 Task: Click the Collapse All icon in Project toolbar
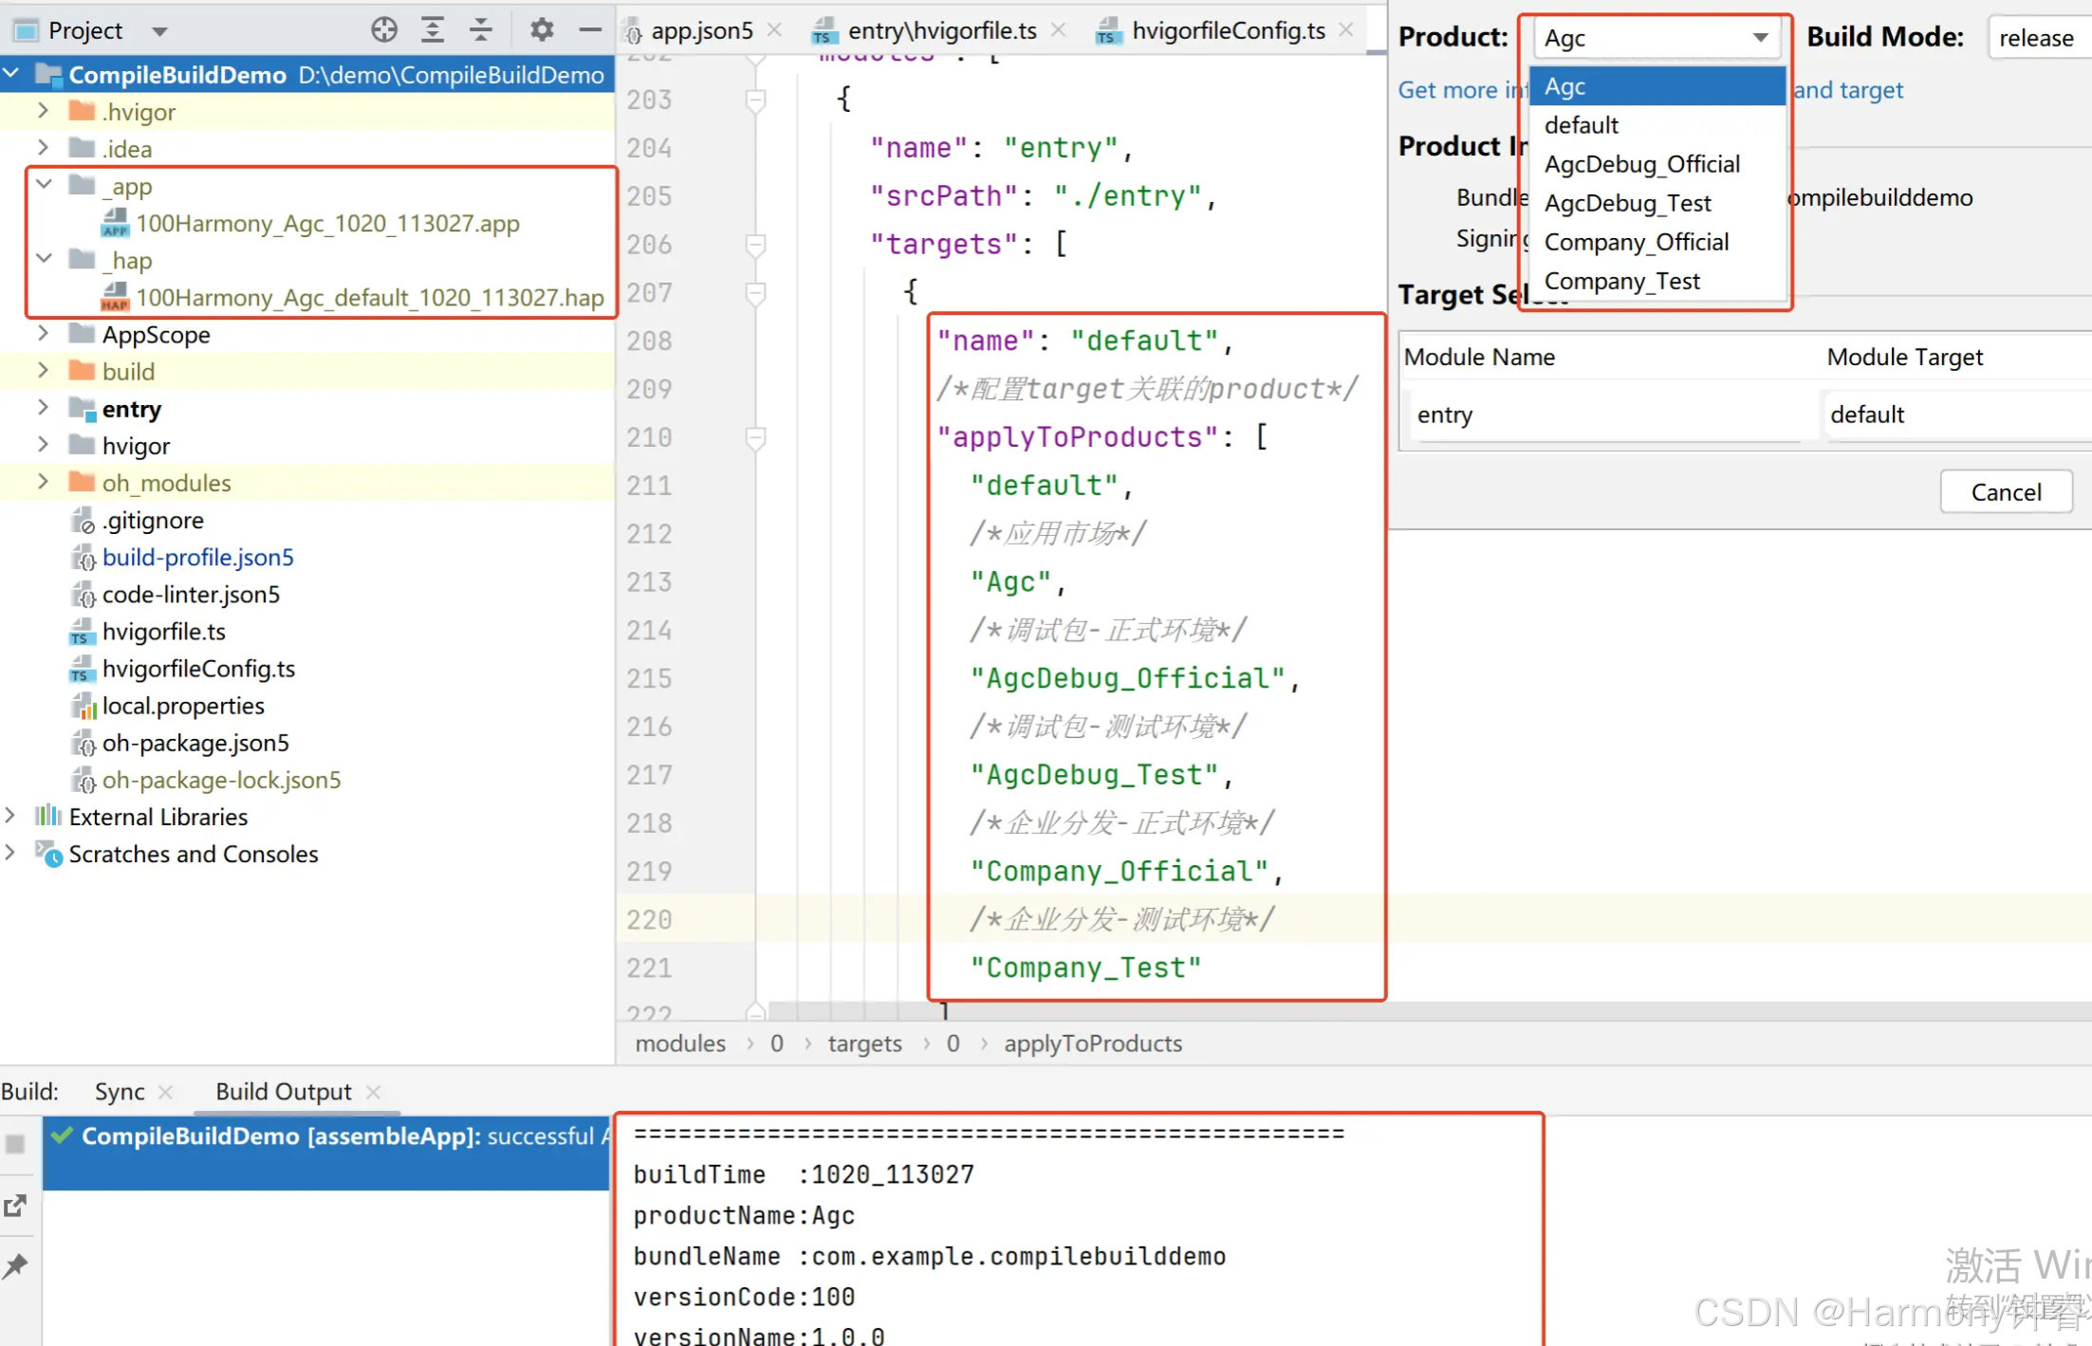click(x=481, y=30)
